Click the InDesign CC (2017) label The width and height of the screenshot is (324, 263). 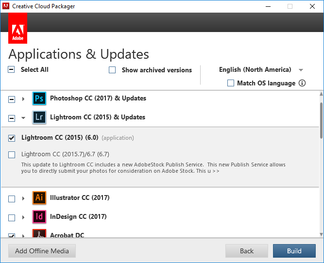point(78,216)
